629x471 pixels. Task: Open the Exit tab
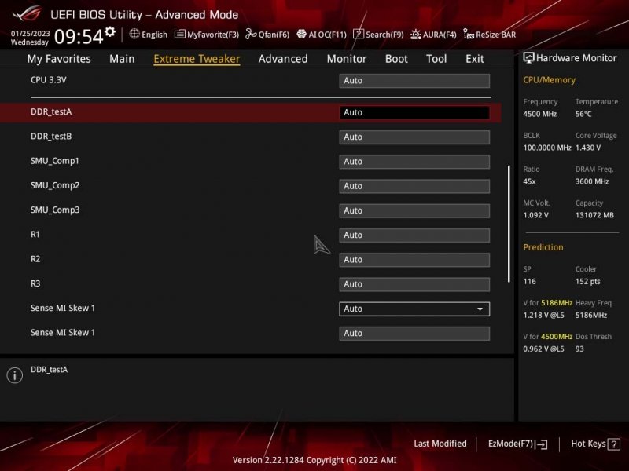(x=475, y=59)
